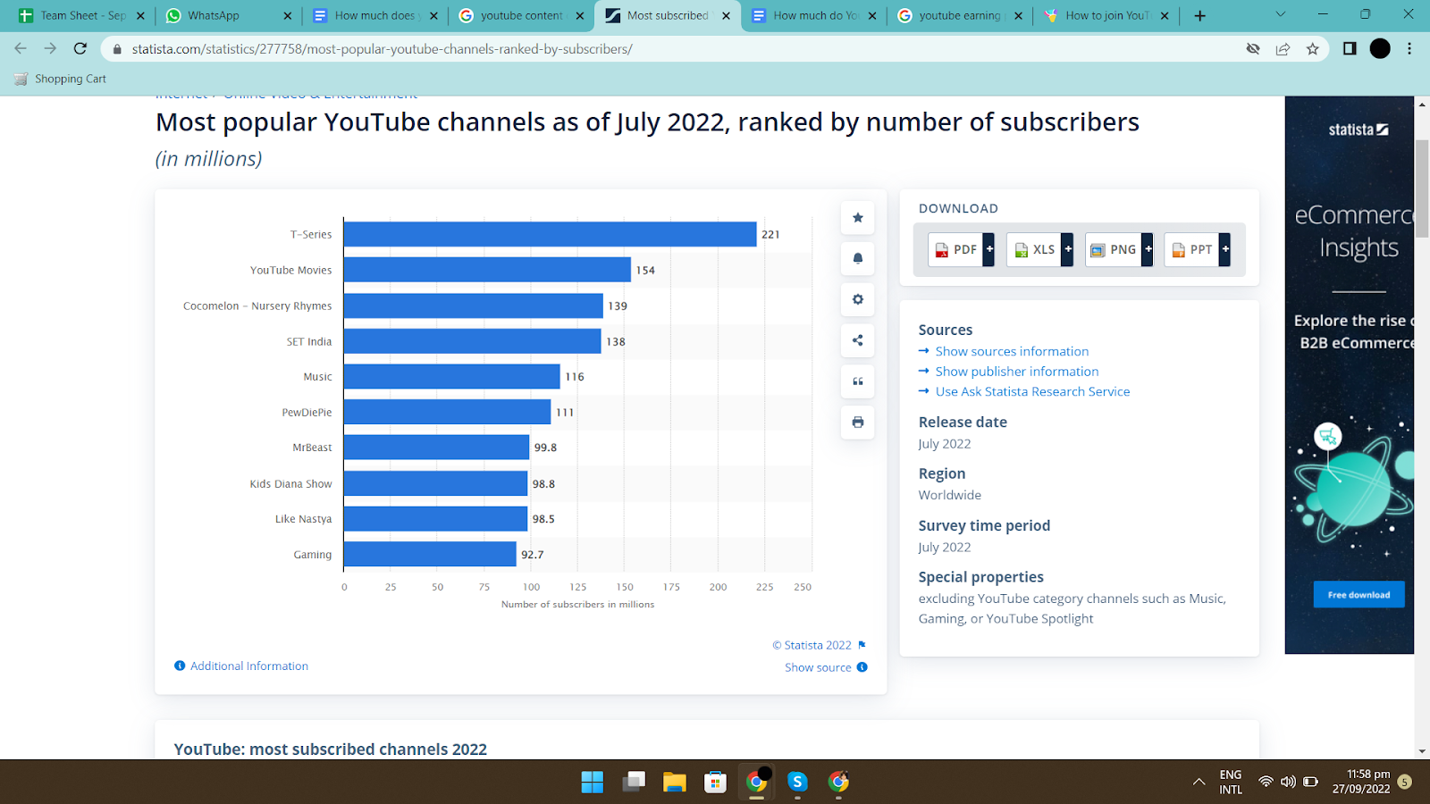Viewport: 1430px width, 804px height.
Task: Click the volume icon in the system tray
Action: tap(1288, 782)
